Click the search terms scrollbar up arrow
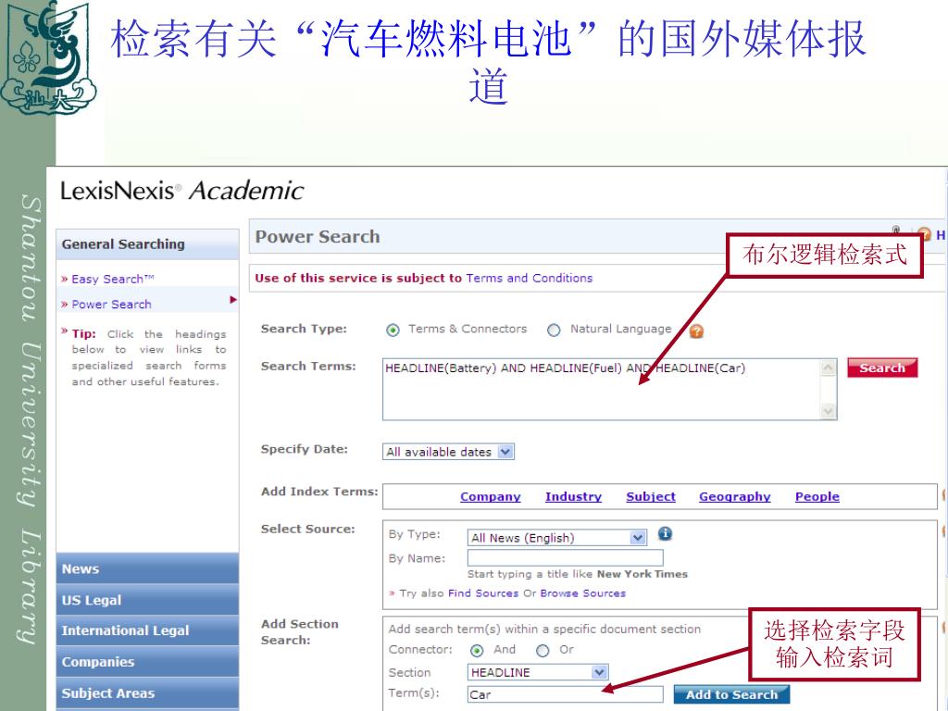The height and width of the screenshot is (711, 948). click(829, 368)
